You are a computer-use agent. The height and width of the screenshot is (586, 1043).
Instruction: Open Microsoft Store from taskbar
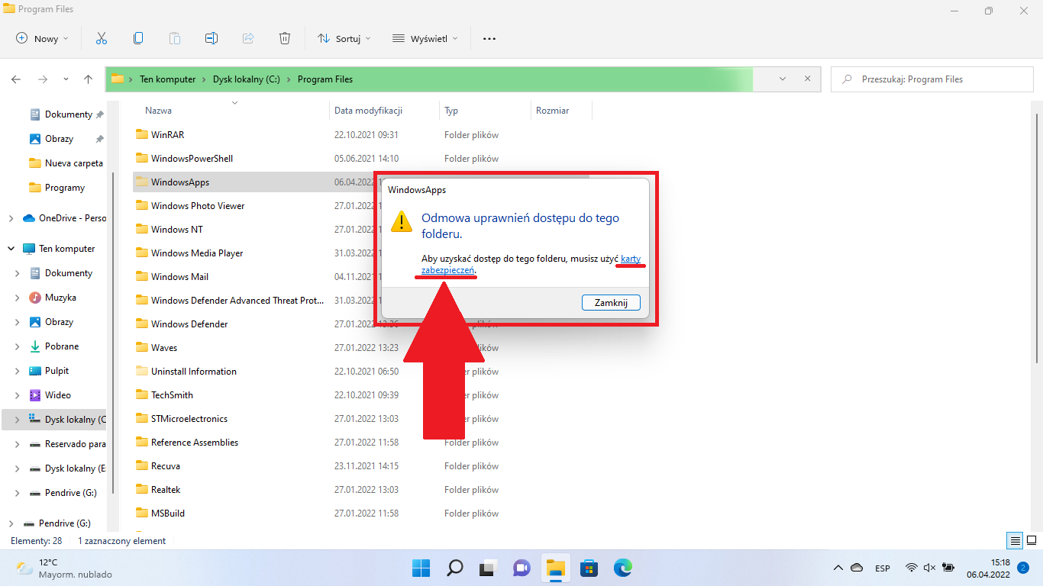click(589, 568)
